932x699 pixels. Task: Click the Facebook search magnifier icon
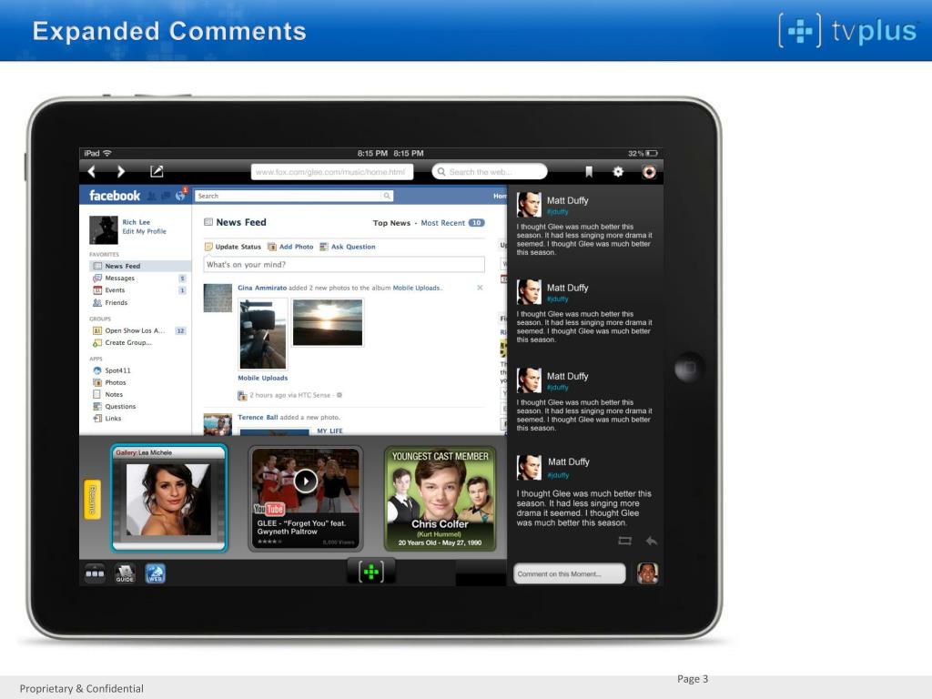click(387, 196)
